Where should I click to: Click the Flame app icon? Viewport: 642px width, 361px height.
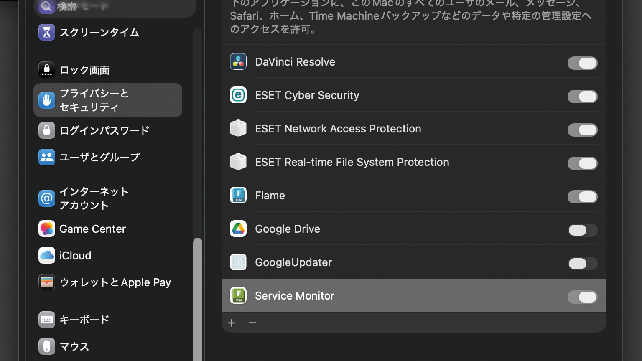tap(238, 196)
